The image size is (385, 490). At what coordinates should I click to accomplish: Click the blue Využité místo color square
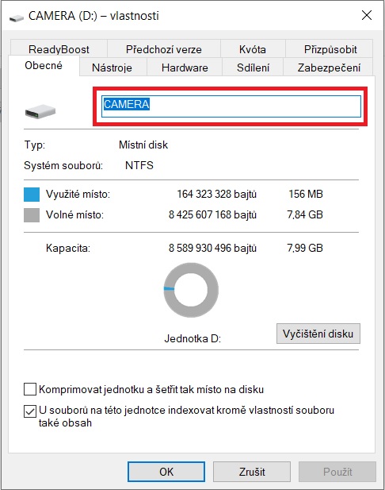tap(32, 195)
